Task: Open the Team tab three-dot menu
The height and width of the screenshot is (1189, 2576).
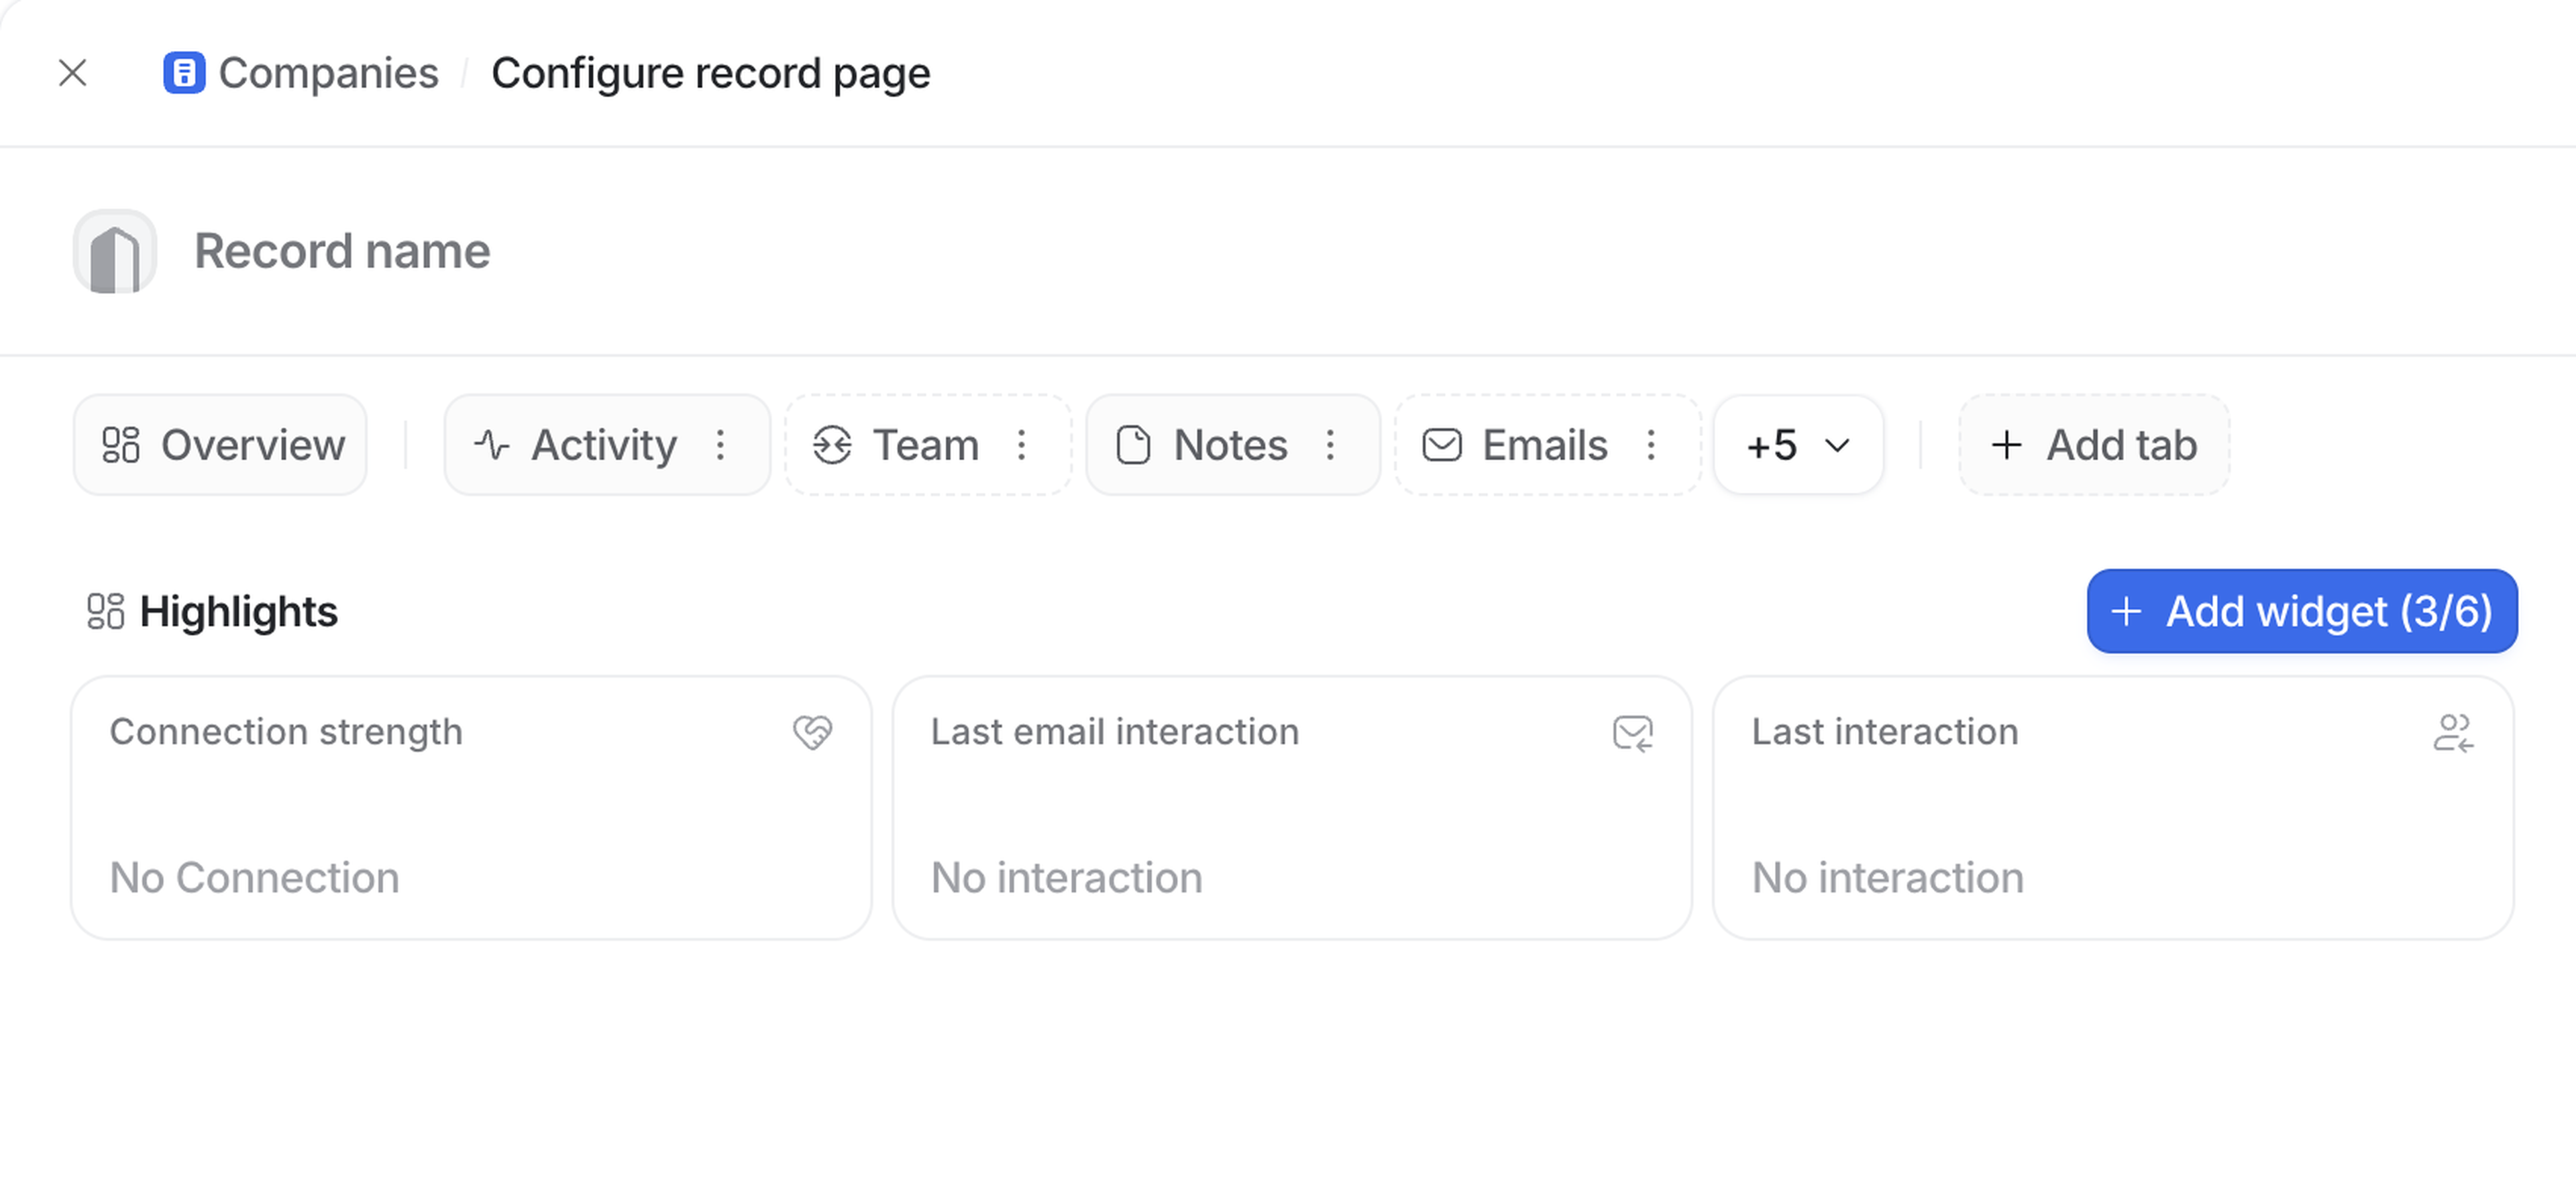Action: click(x=1021, y=445)
